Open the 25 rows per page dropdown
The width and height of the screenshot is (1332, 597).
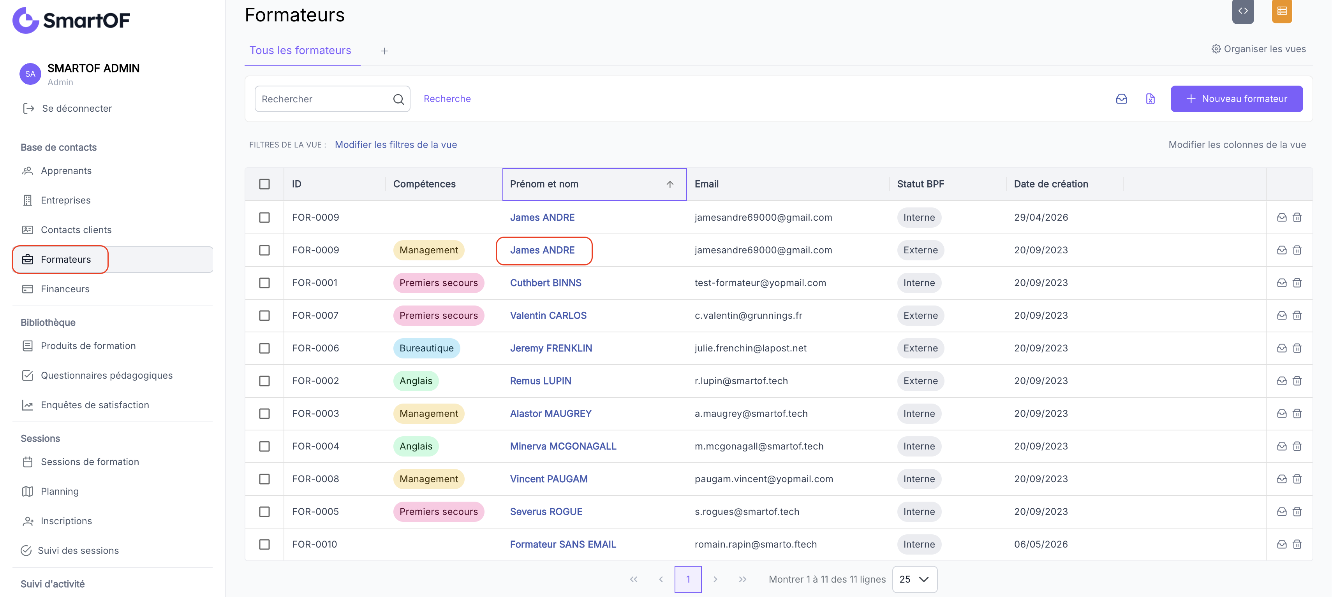tap(914, 579)
